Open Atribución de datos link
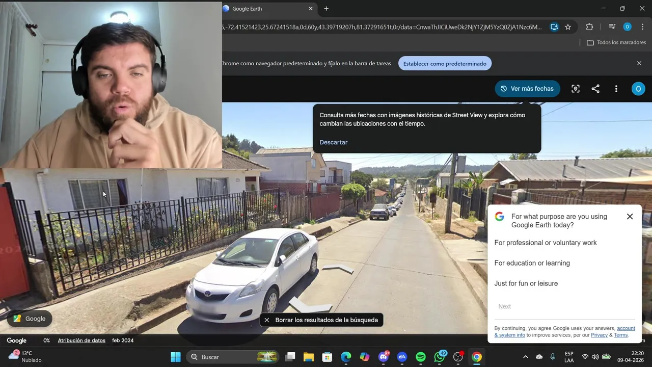 81,340
